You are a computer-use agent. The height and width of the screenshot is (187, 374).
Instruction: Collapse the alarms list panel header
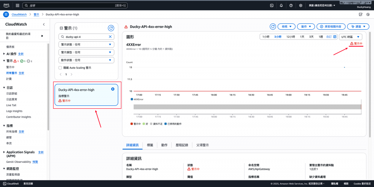coord(61,28)
